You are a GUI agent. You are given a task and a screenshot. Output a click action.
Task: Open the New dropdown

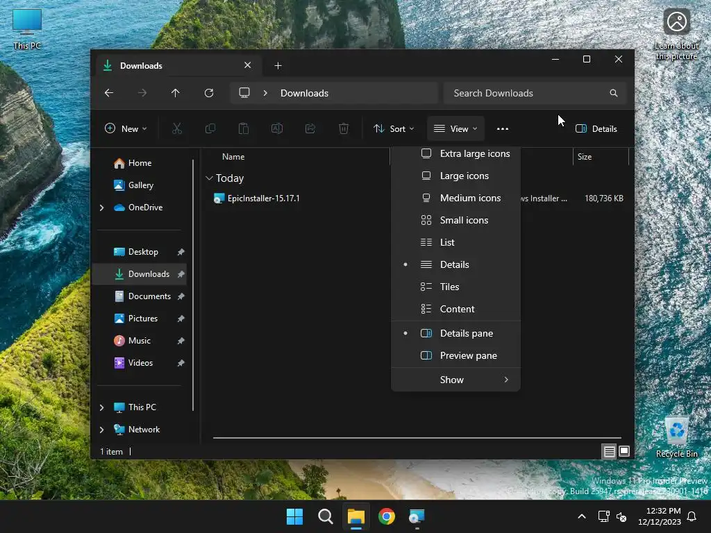(x=126, y=128)
